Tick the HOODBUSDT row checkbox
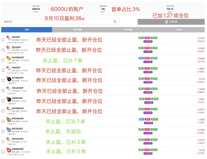This screenshot has width=207, height=159. [3, 60]
